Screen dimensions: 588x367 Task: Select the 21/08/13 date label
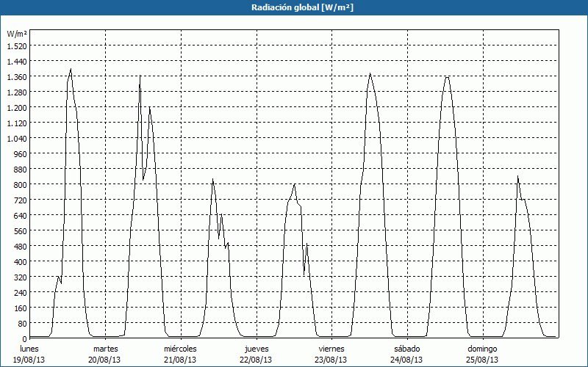pos(180,360)
